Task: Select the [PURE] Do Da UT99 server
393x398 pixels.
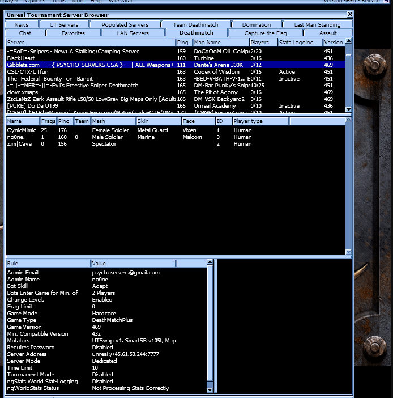Action: 176,106
